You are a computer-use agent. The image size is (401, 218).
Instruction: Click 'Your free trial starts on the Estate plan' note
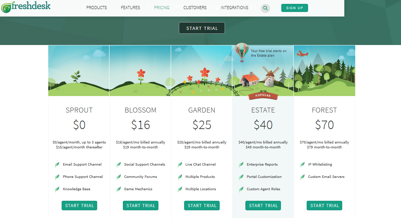pos(269,53)
